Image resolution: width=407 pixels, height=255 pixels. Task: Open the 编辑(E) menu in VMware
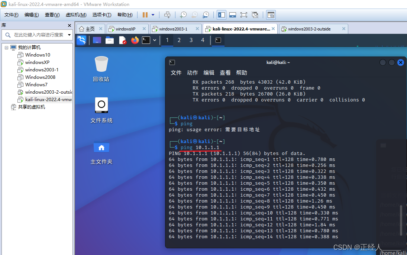32,15
